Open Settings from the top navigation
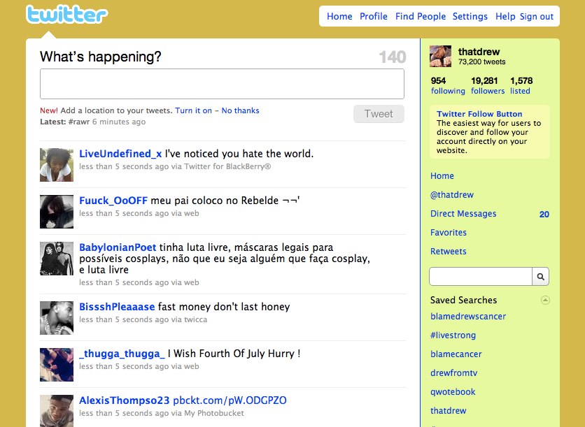 coord(470,16)
